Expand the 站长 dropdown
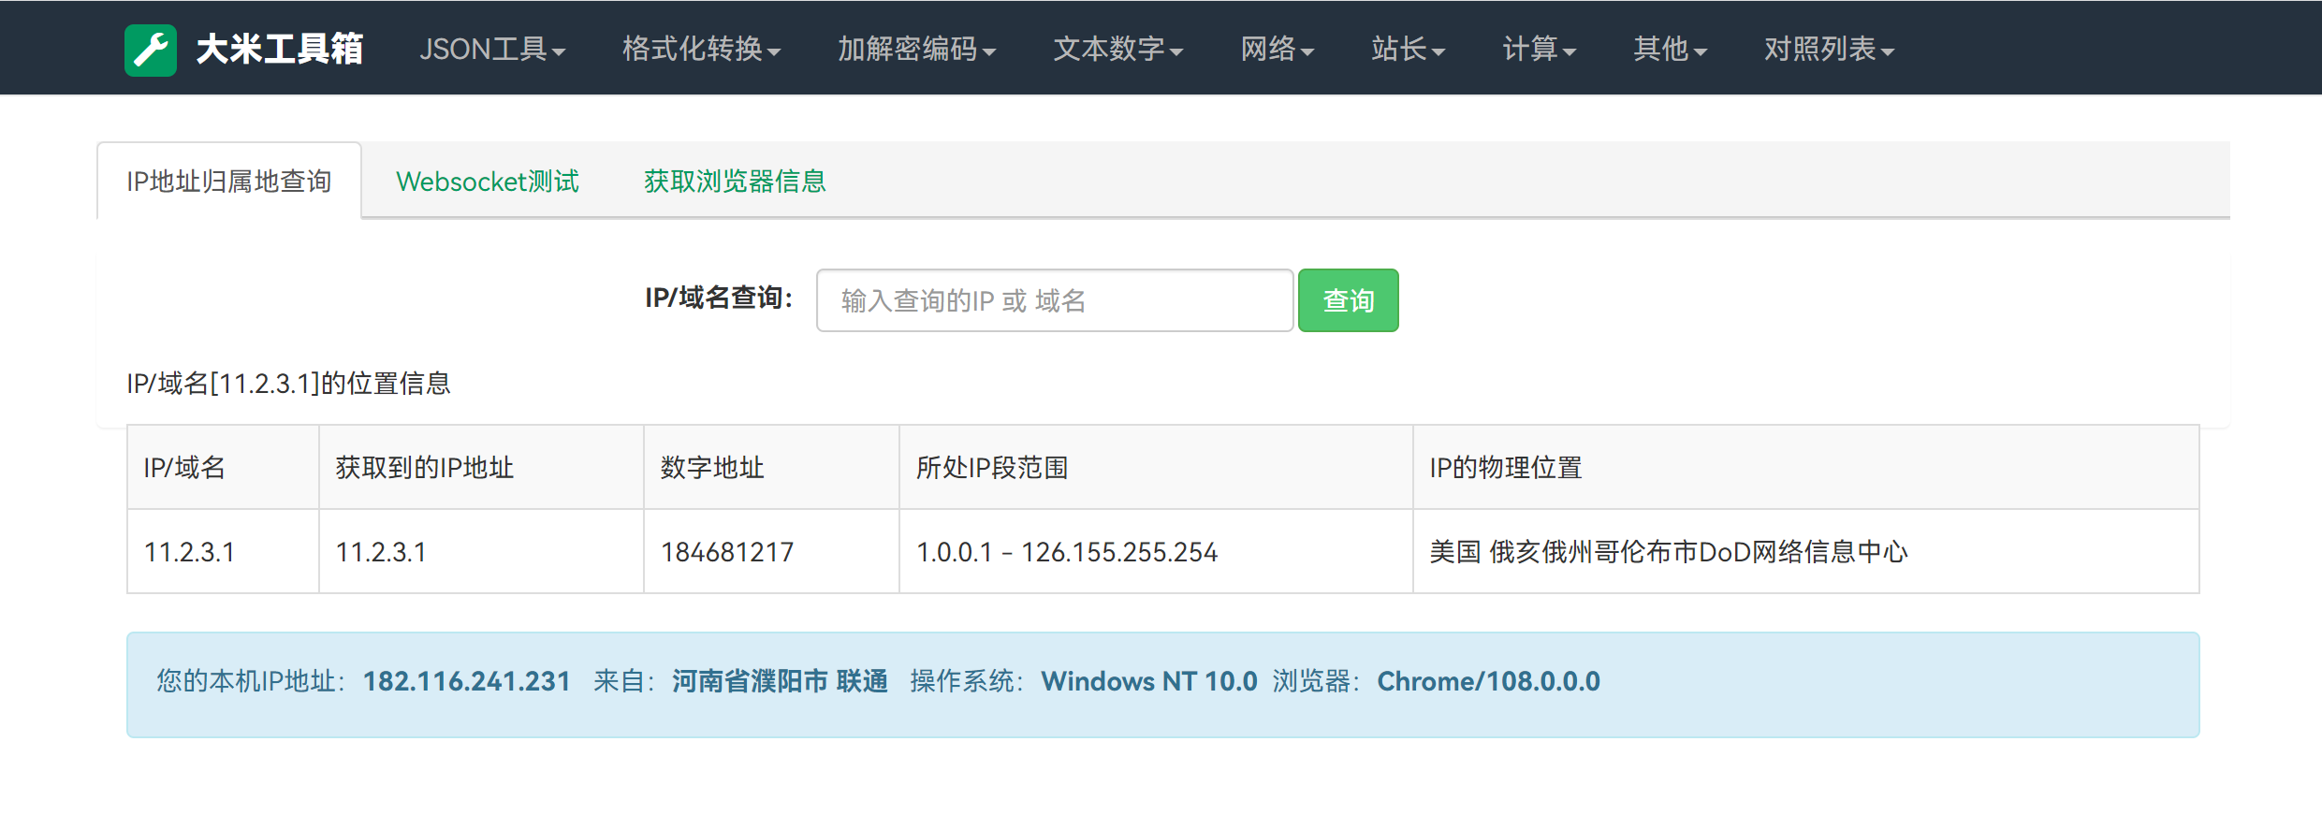Screen dimensions: 2322x829 pyautogui.click(x=1408, y=50)
